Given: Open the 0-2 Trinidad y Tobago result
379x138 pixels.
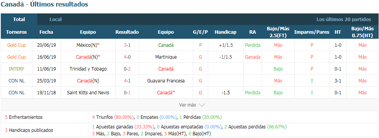Looking at the screenshot, I should coord(127,69).
